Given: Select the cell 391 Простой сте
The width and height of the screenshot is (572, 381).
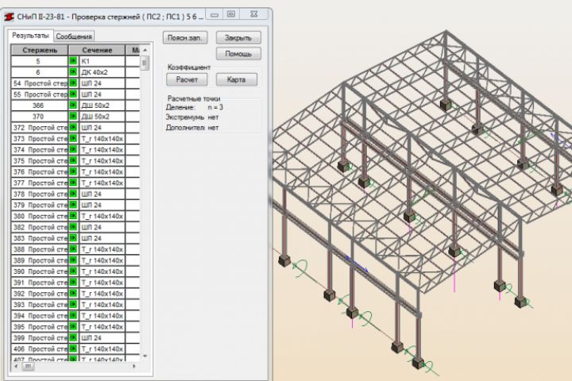Looking at the screenshot, I should click(40, 283).
